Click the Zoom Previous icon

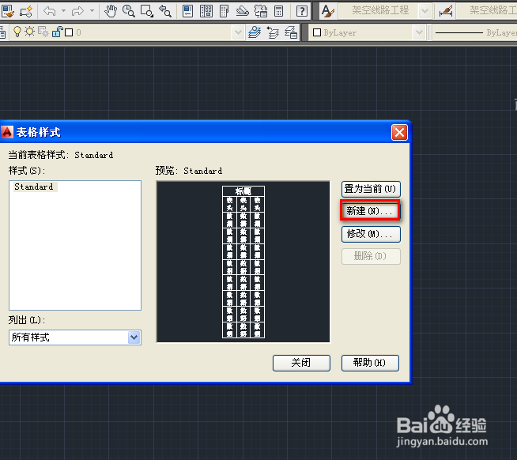pos(165,11)
